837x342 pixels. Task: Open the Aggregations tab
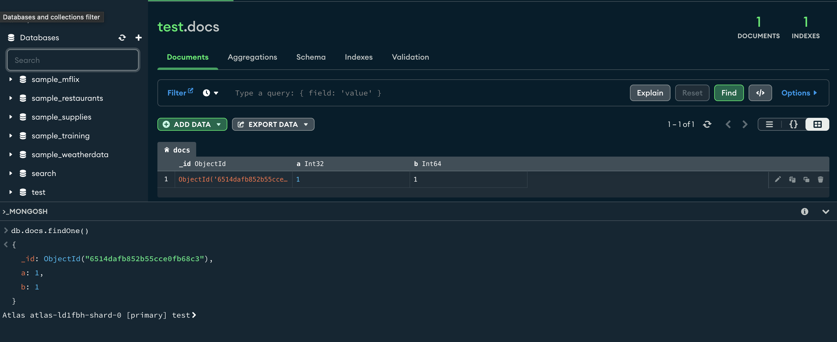pyautogui.click(x=252, y=57)
